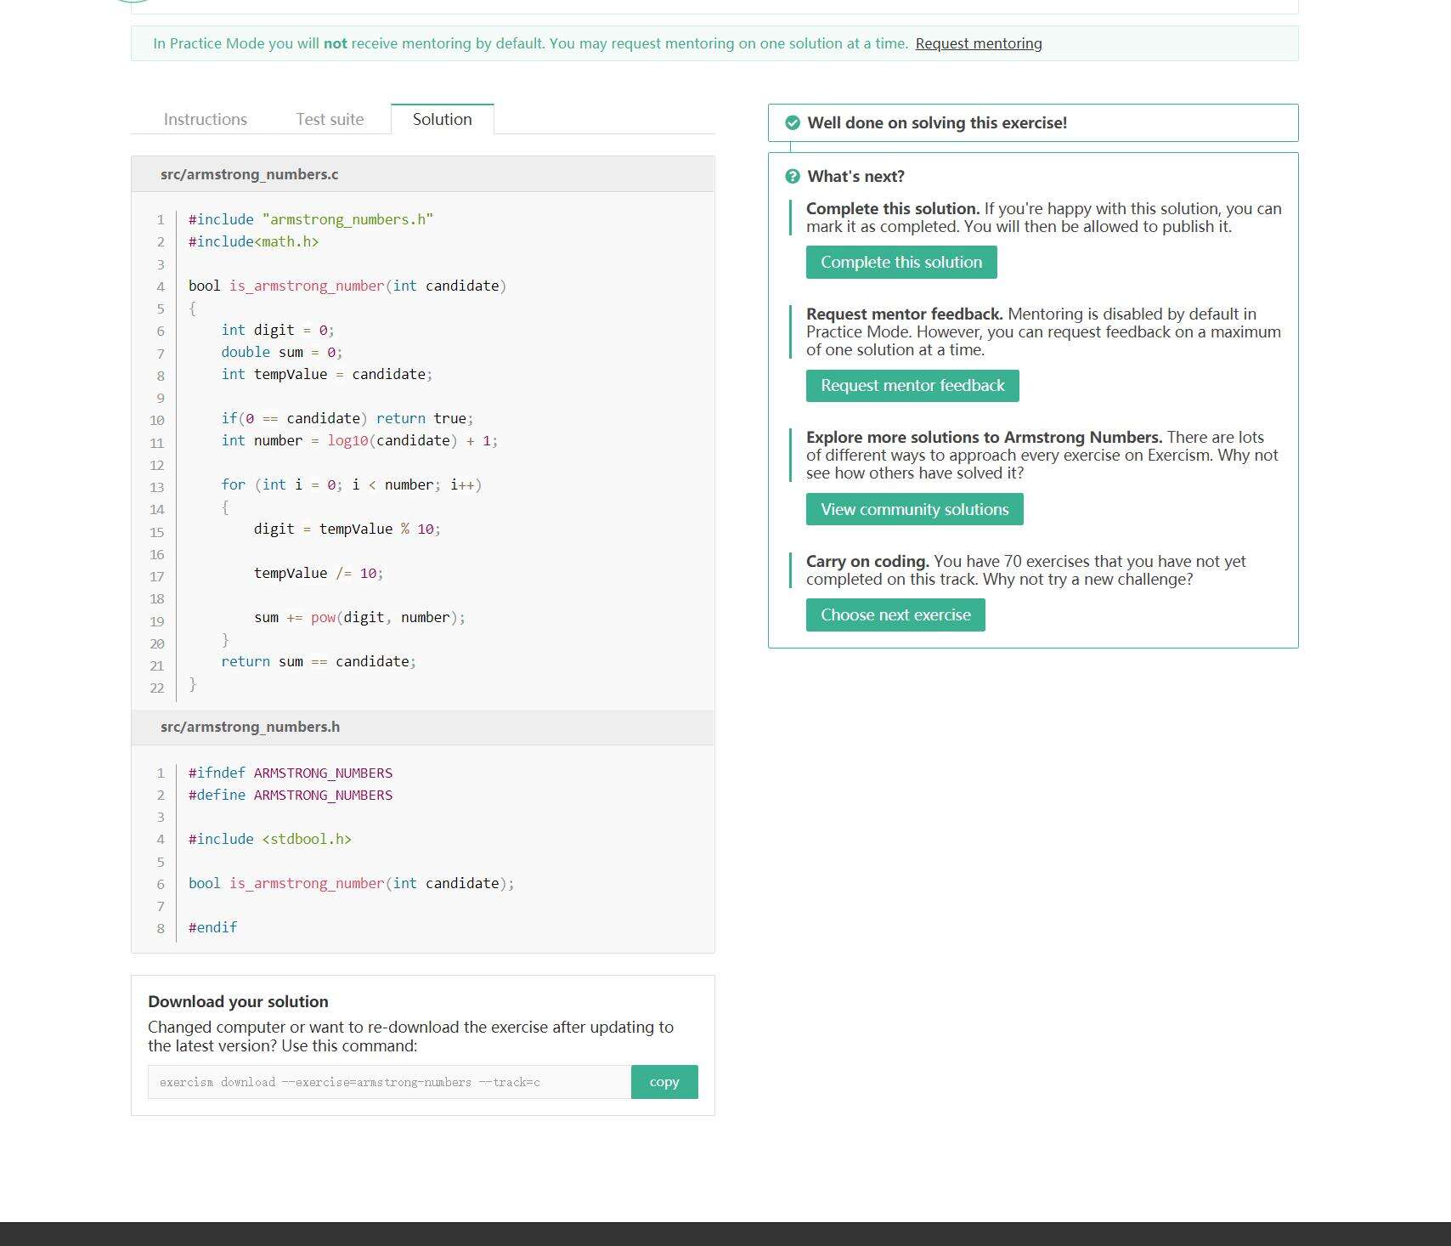Viewport: 1451px width, 1246px height.
Task: Open View community solutions
Action: tap(914, 510)
